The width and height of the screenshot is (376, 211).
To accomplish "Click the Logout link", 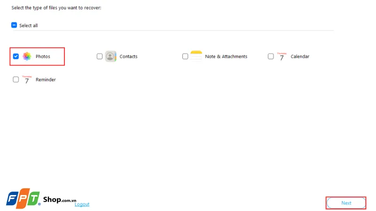I will (x=82, y=204).
